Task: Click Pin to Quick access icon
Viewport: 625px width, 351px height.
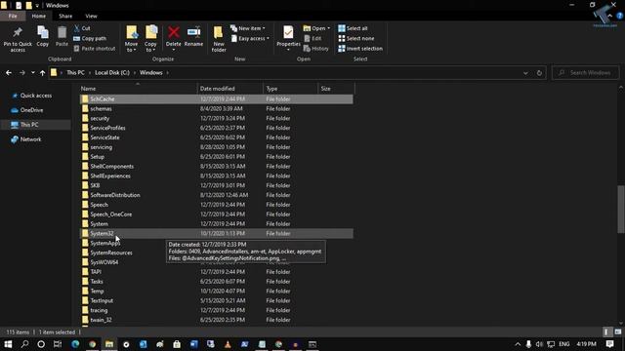Action: [18, 32]
